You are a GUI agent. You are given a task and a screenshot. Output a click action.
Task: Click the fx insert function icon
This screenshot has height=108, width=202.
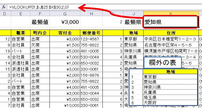[4, 7]
